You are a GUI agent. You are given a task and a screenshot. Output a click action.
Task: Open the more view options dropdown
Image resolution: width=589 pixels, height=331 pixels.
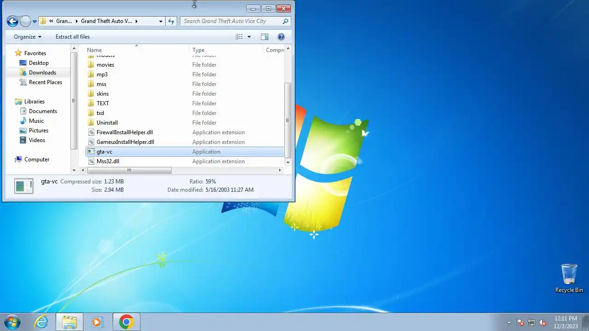pyautogui.click(x=249, y=37)
